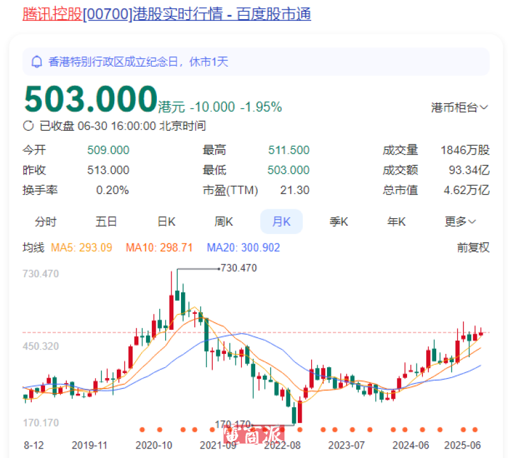Viewport: 508px width, 458px height.
Task: Open the 港币柜台 dropdown
Action: pyautogui.click(x=459, y=107)
